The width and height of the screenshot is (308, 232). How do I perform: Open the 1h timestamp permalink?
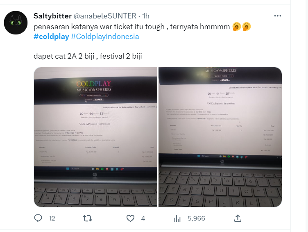pyautogui.click(x=146, y=16)
